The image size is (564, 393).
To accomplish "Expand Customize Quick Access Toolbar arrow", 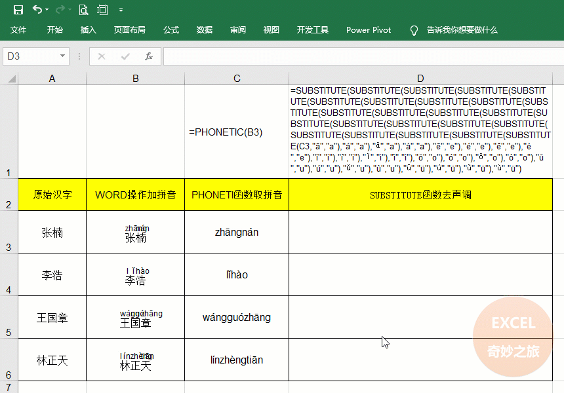I will 121,10.
